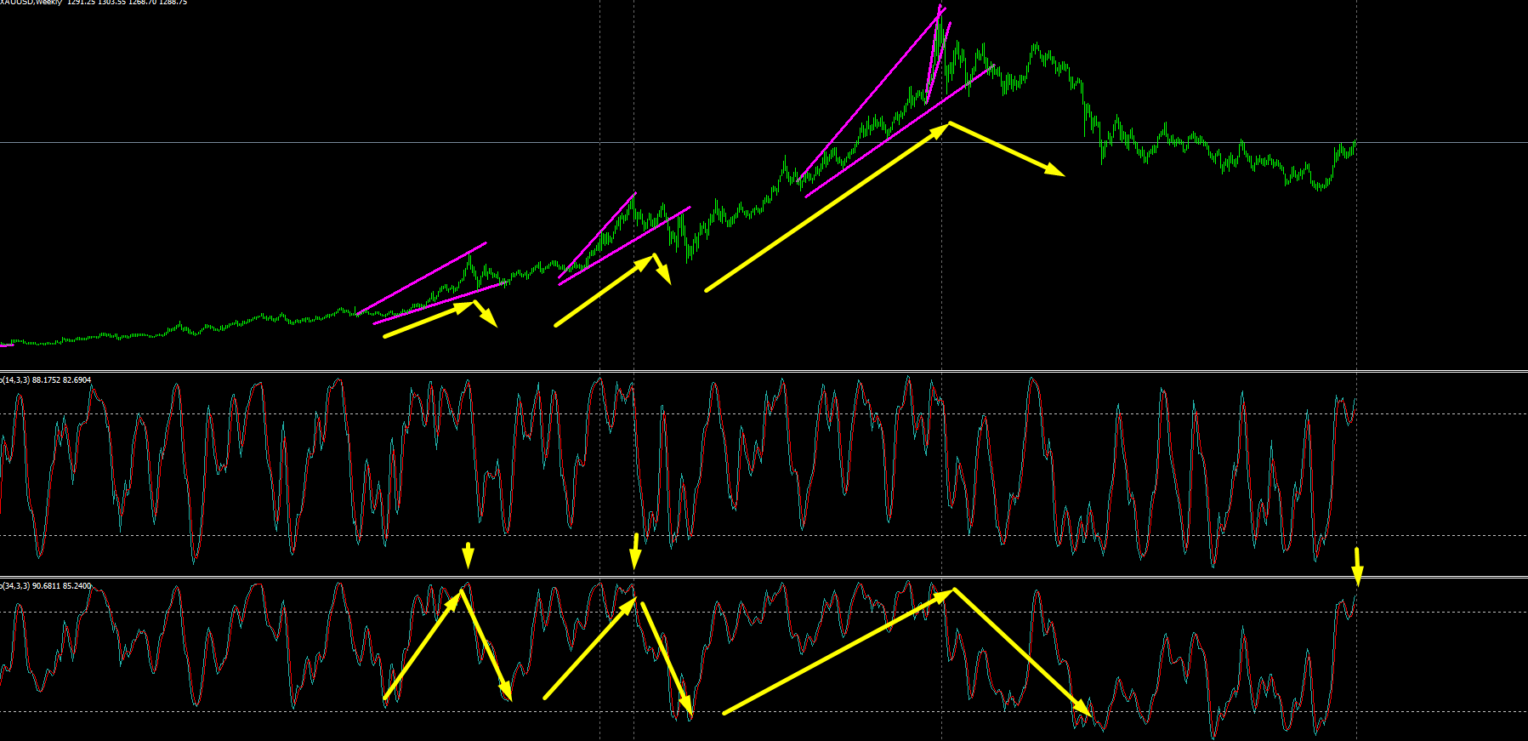Click the XAUUSD,Weekly chart title text
The height and width of the screenshot is (741, 1528).
pyautogui.click(x=94, y=3)
